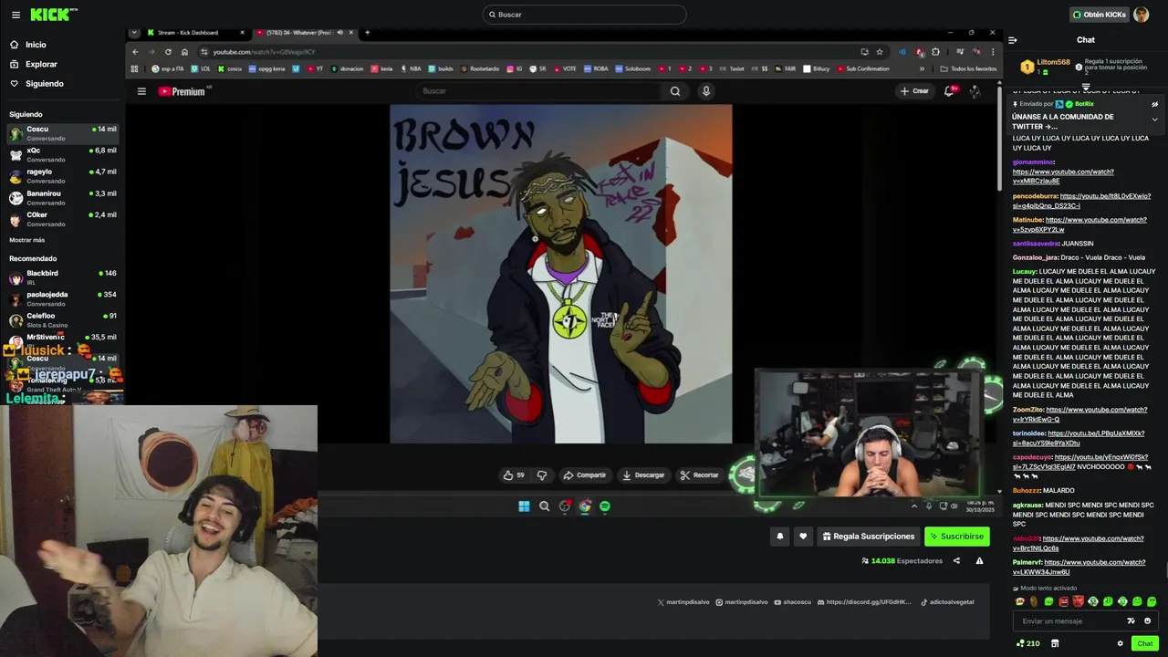The width and height of the screenshot is (1168, 657).
Task: Open the chat settings gear
Action: (x=1121, y=643)
